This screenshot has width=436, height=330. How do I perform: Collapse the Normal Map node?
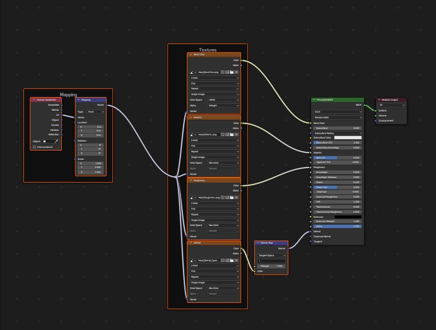pyautogui.click(x=258, y=243)
